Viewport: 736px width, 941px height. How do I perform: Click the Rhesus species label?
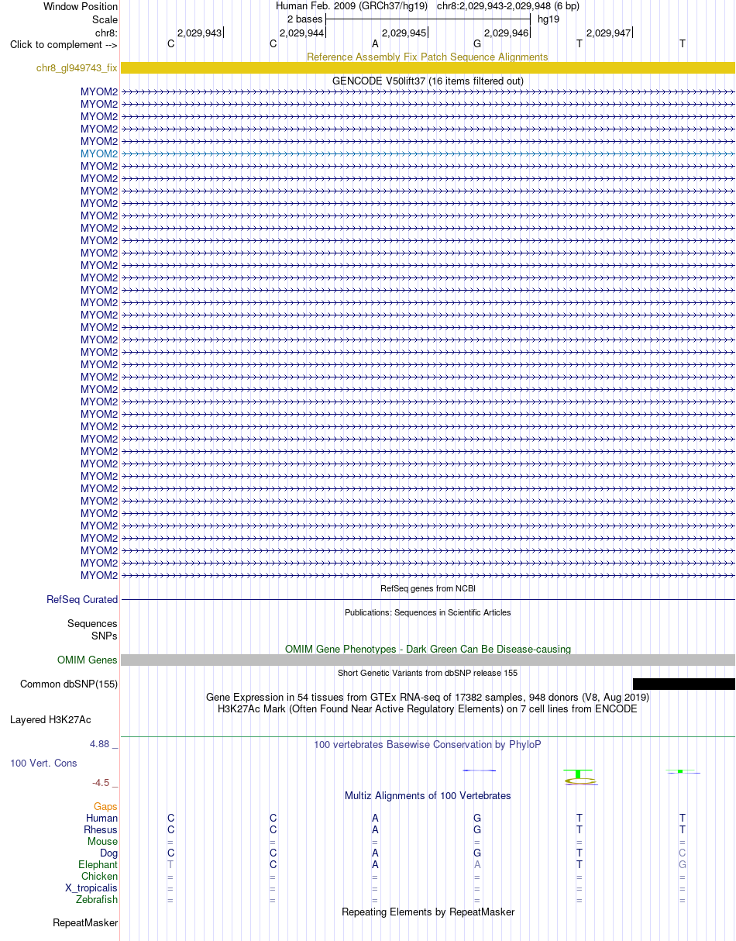101,829
